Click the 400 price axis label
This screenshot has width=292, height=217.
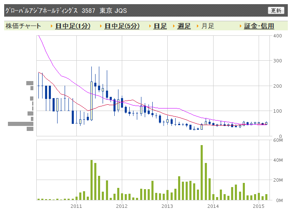277,36
